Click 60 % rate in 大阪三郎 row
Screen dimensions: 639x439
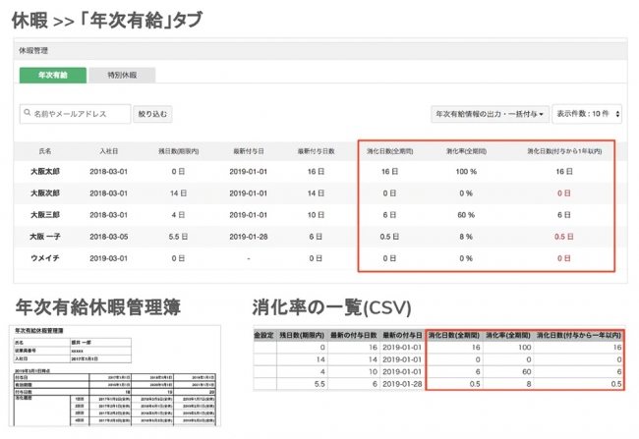tap(466, 215)
